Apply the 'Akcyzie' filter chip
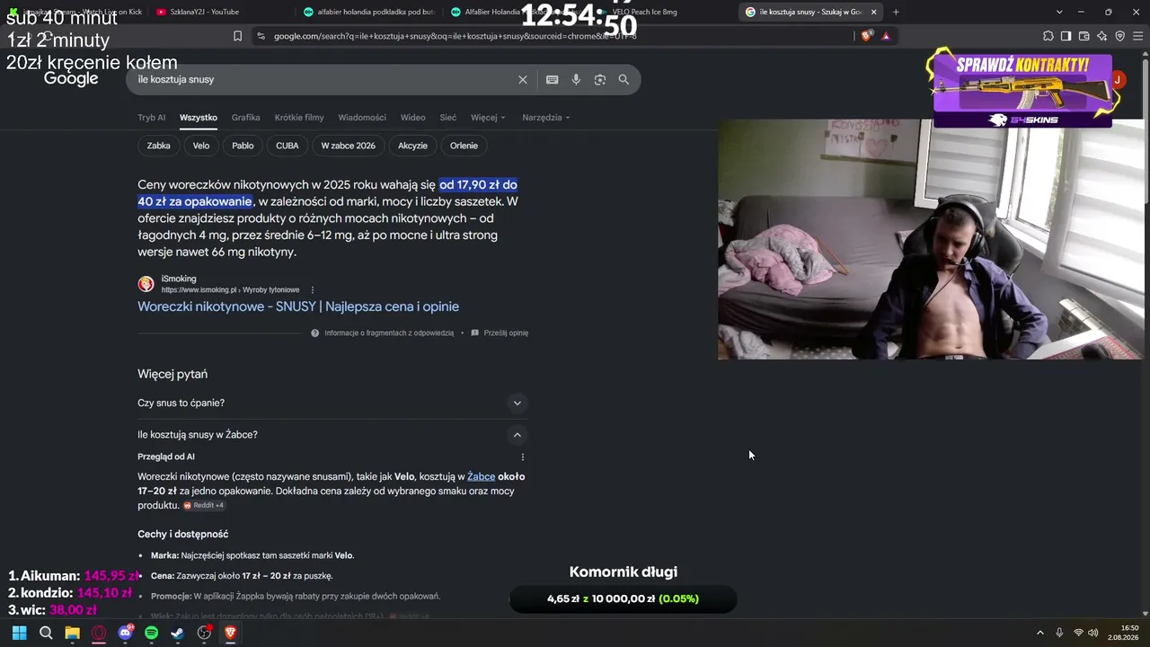 413,146
